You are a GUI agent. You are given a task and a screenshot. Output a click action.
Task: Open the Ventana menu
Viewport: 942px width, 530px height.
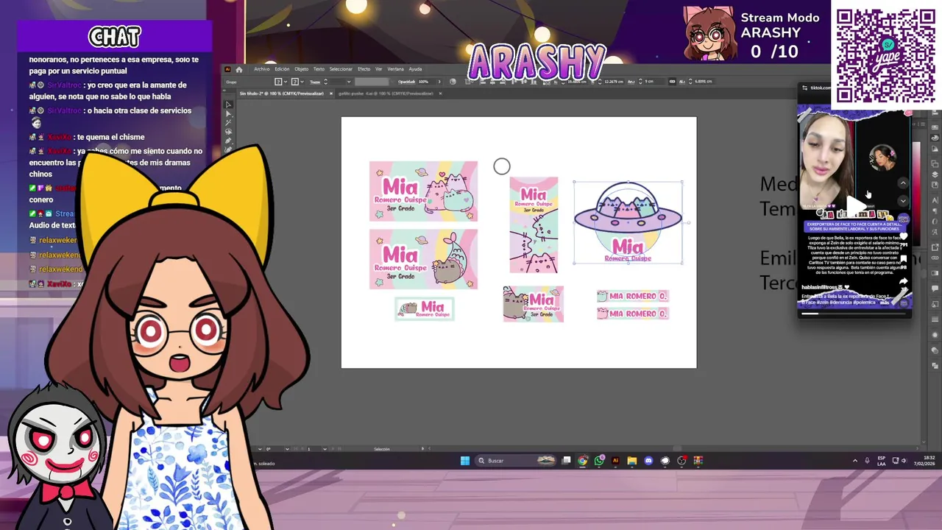point(395,69)
